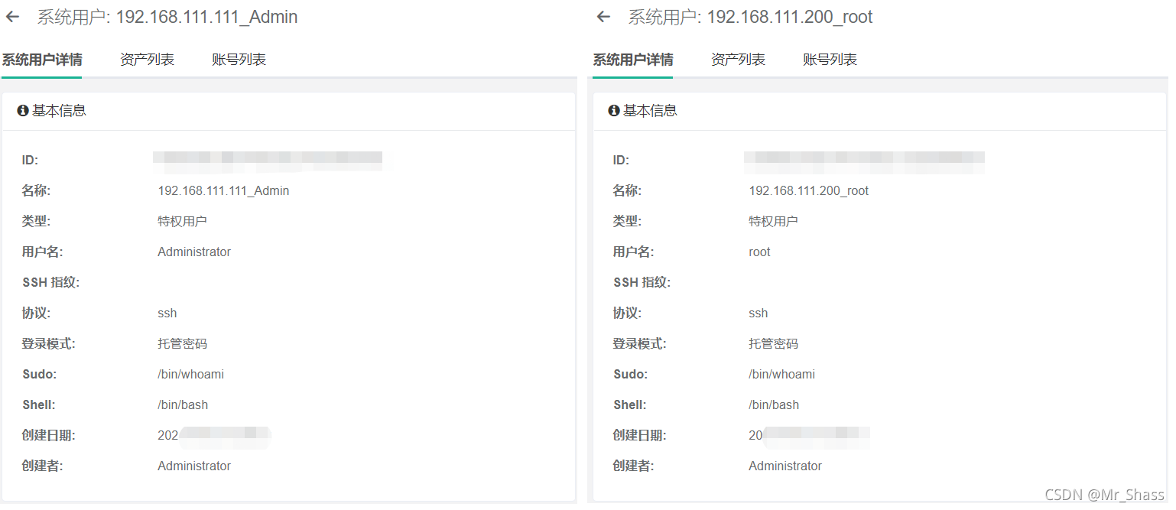Click the back arrow on the Admin user page

[x=14, y=16]
